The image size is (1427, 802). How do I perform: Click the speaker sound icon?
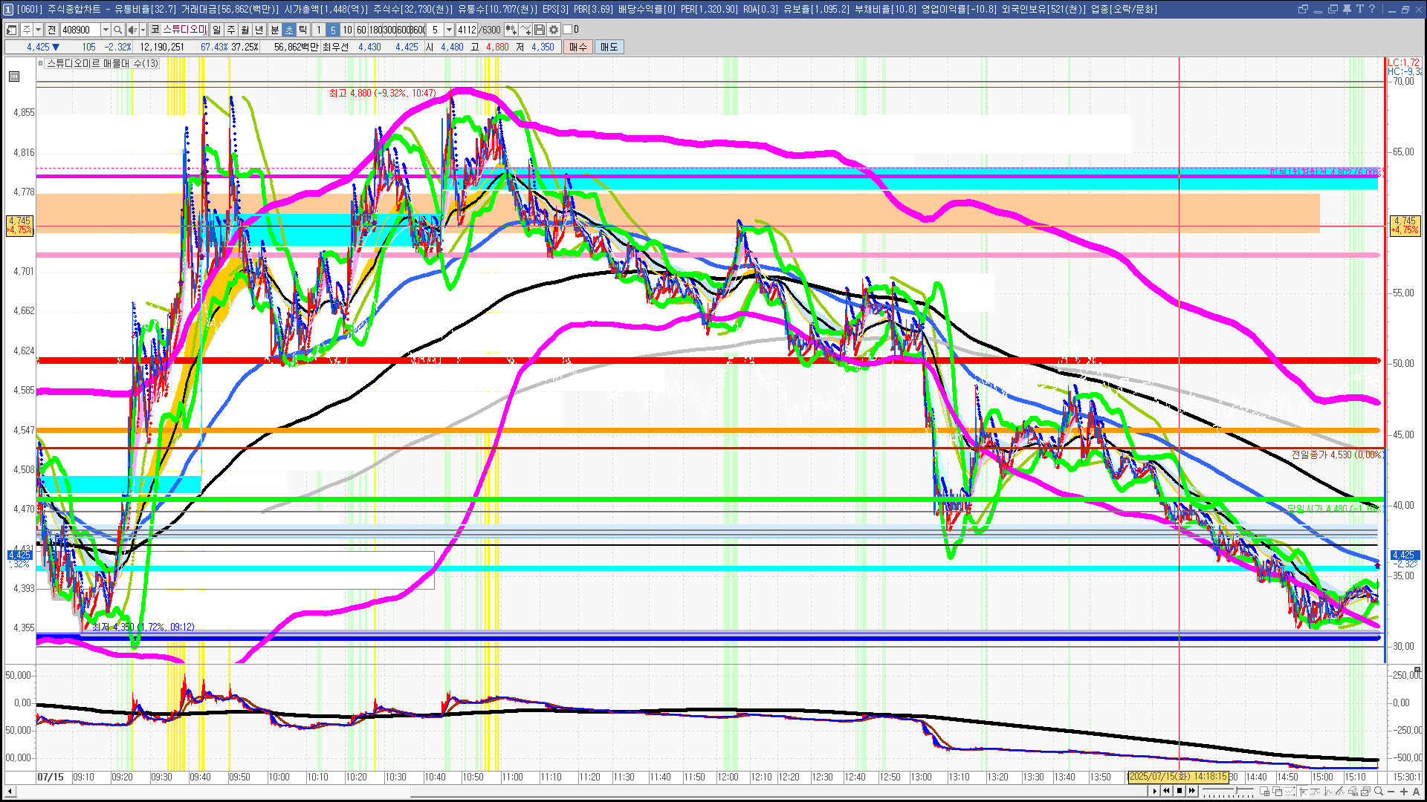coord(132,30)
